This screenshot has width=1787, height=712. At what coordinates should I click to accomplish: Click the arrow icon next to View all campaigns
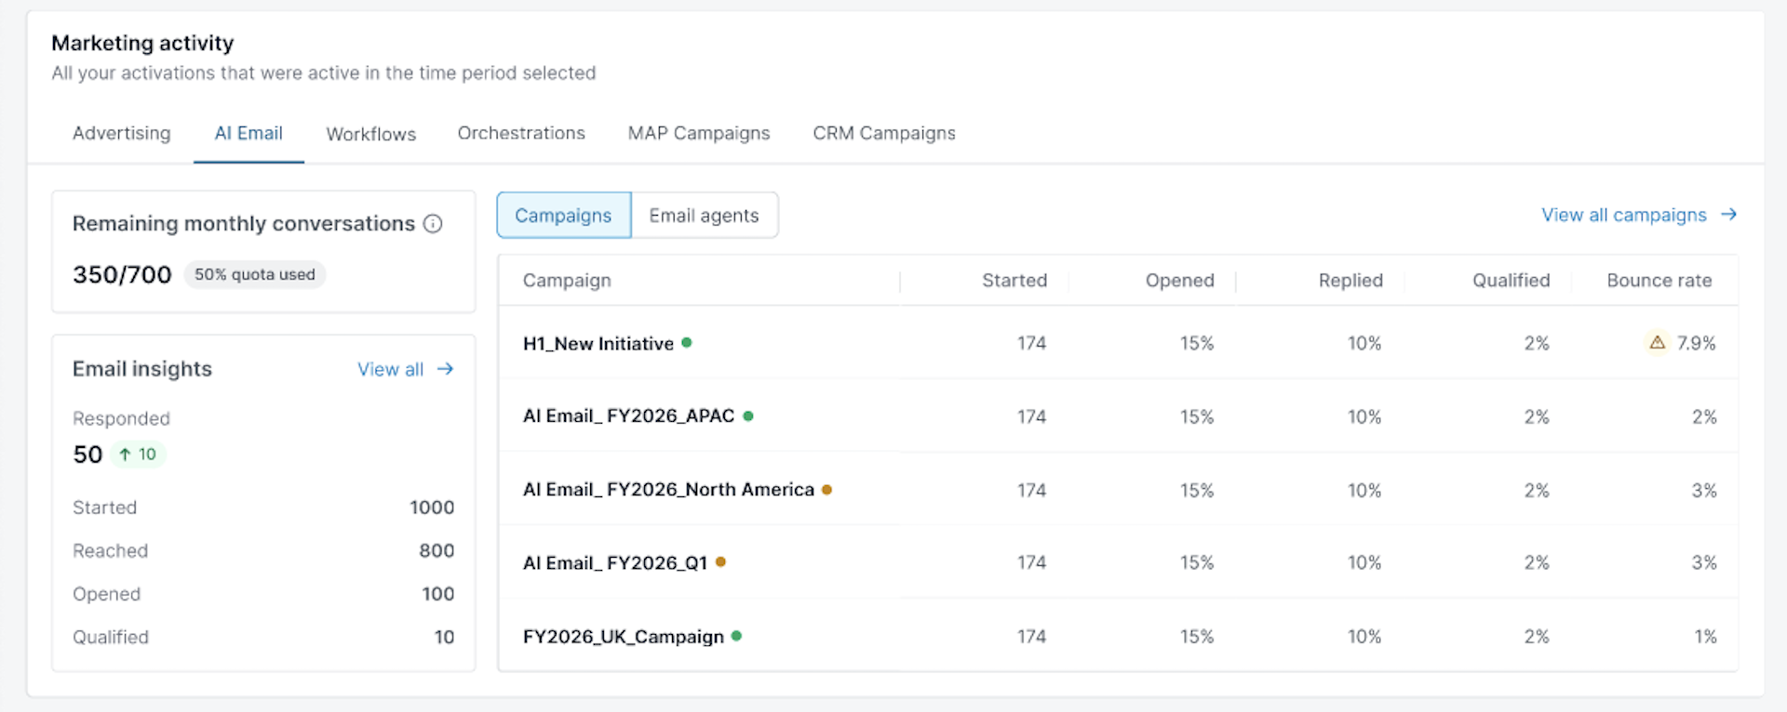point(1729,215)
